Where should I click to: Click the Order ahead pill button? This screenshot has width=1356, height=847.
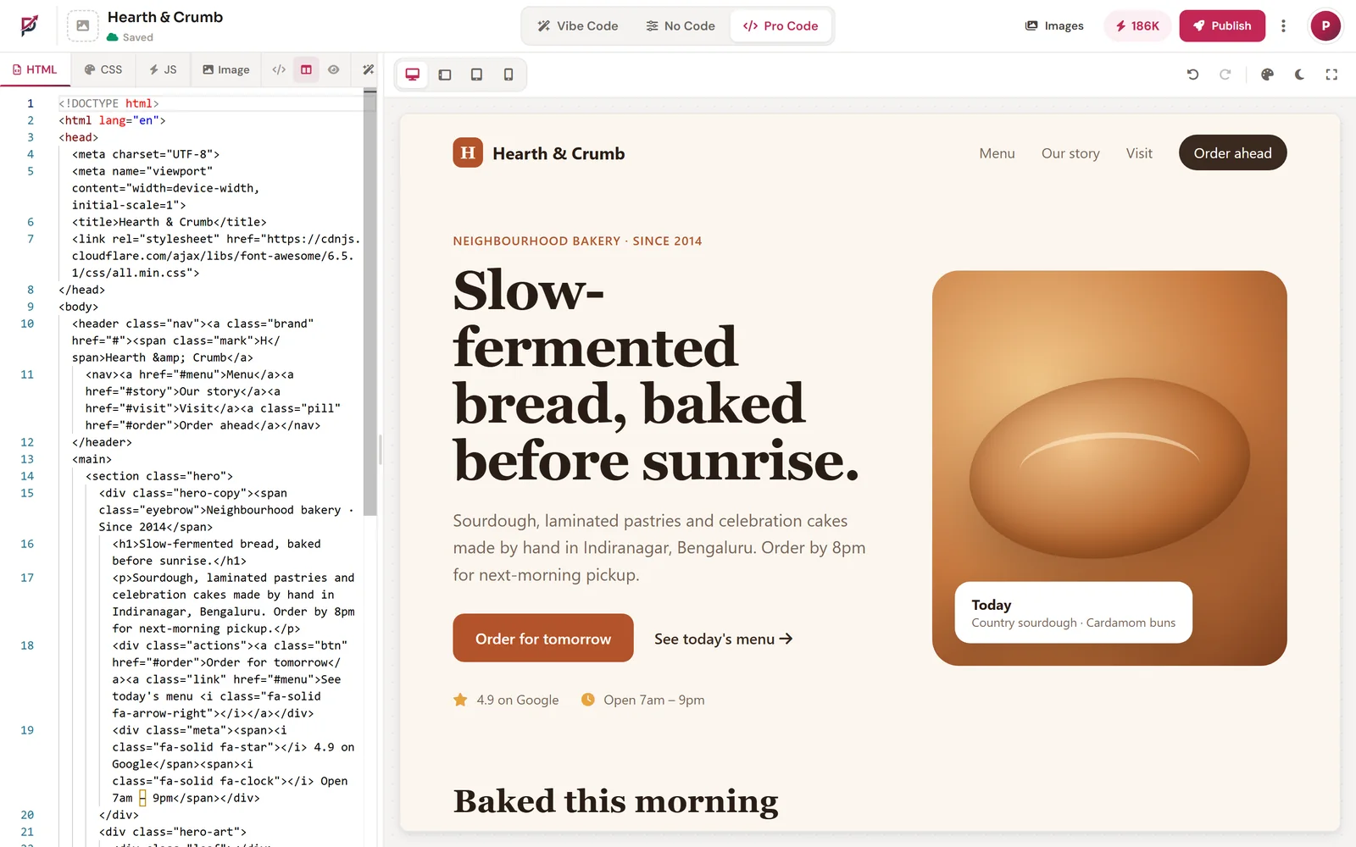point(1232,152)
